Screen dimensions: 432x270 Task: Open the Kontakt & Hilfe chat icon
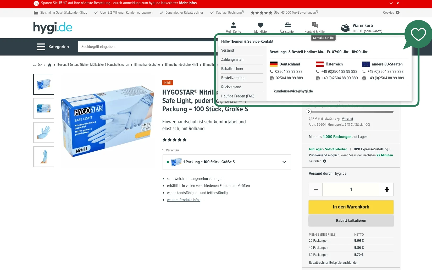314,25
